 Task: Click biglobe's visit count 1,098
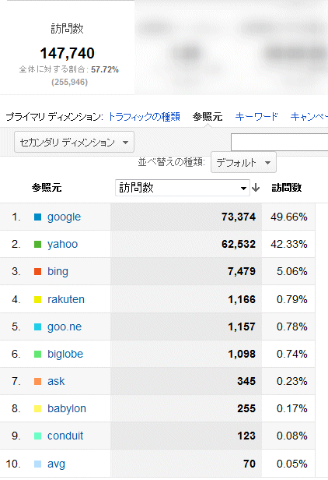pyautogui.click(x=242, y=354)
